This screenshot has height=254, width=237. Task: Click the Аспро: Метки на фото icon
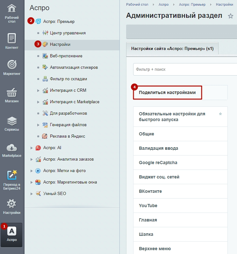click(38, 171)
